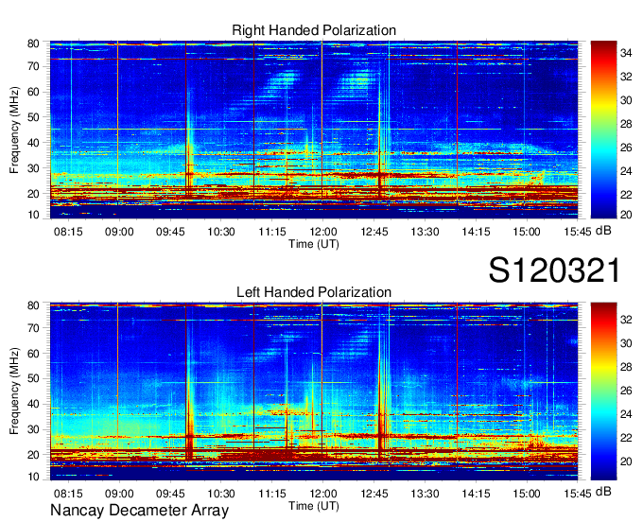
Task: Click 09:45 time tick under Right Handed plot
Action: [170, 232]
